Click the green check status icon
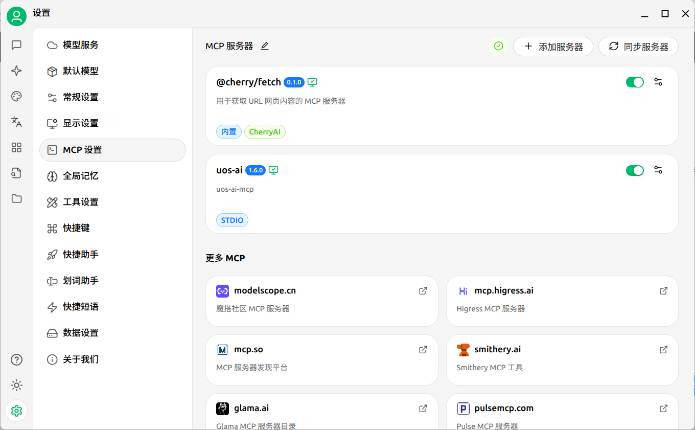Viewport: 695px width, 430px height. point(499,46)
